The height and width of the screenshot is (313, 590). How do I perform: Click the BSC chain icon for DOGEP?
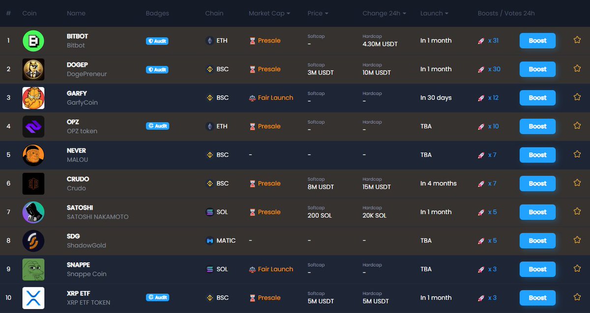click(x=209, y=69)
